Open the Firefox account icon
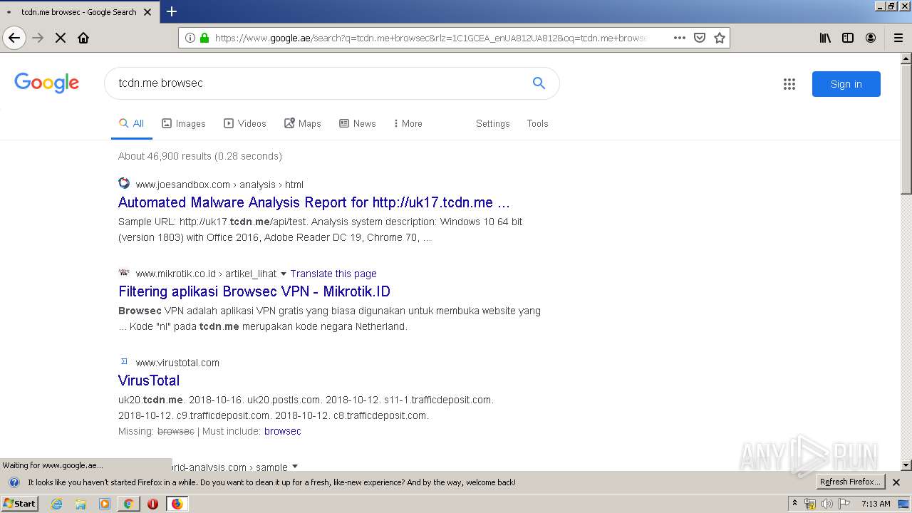The height and width of the screenshot is (513, 912). pyautogui.click(x=871, y=38)
